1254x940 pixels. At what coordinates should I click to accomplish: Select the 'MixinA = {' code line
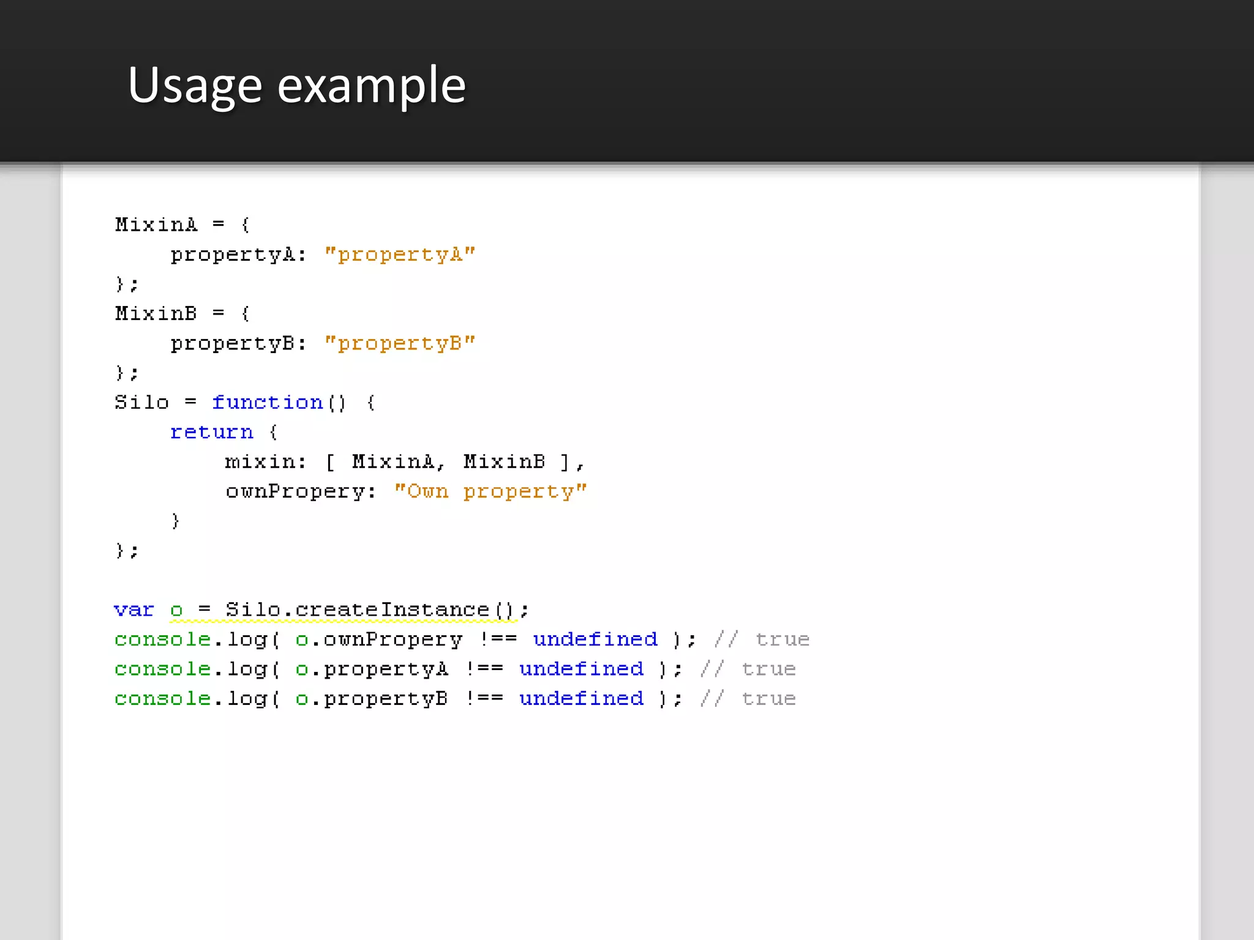point(182,225)
